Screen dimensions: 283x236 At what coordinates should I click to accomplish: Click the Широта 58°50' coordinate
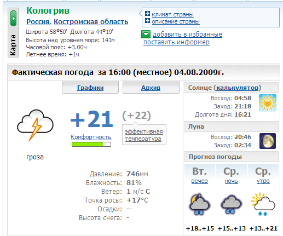tap(47, 32)
